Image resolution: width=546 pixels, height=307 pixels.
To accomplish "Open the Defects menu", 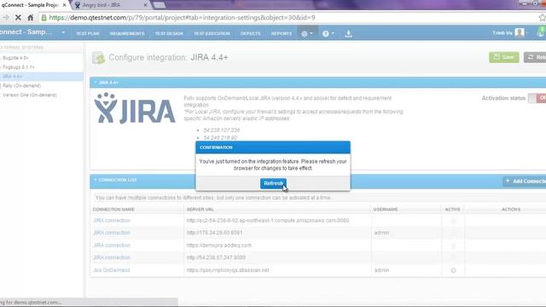I will coord(250,33).
